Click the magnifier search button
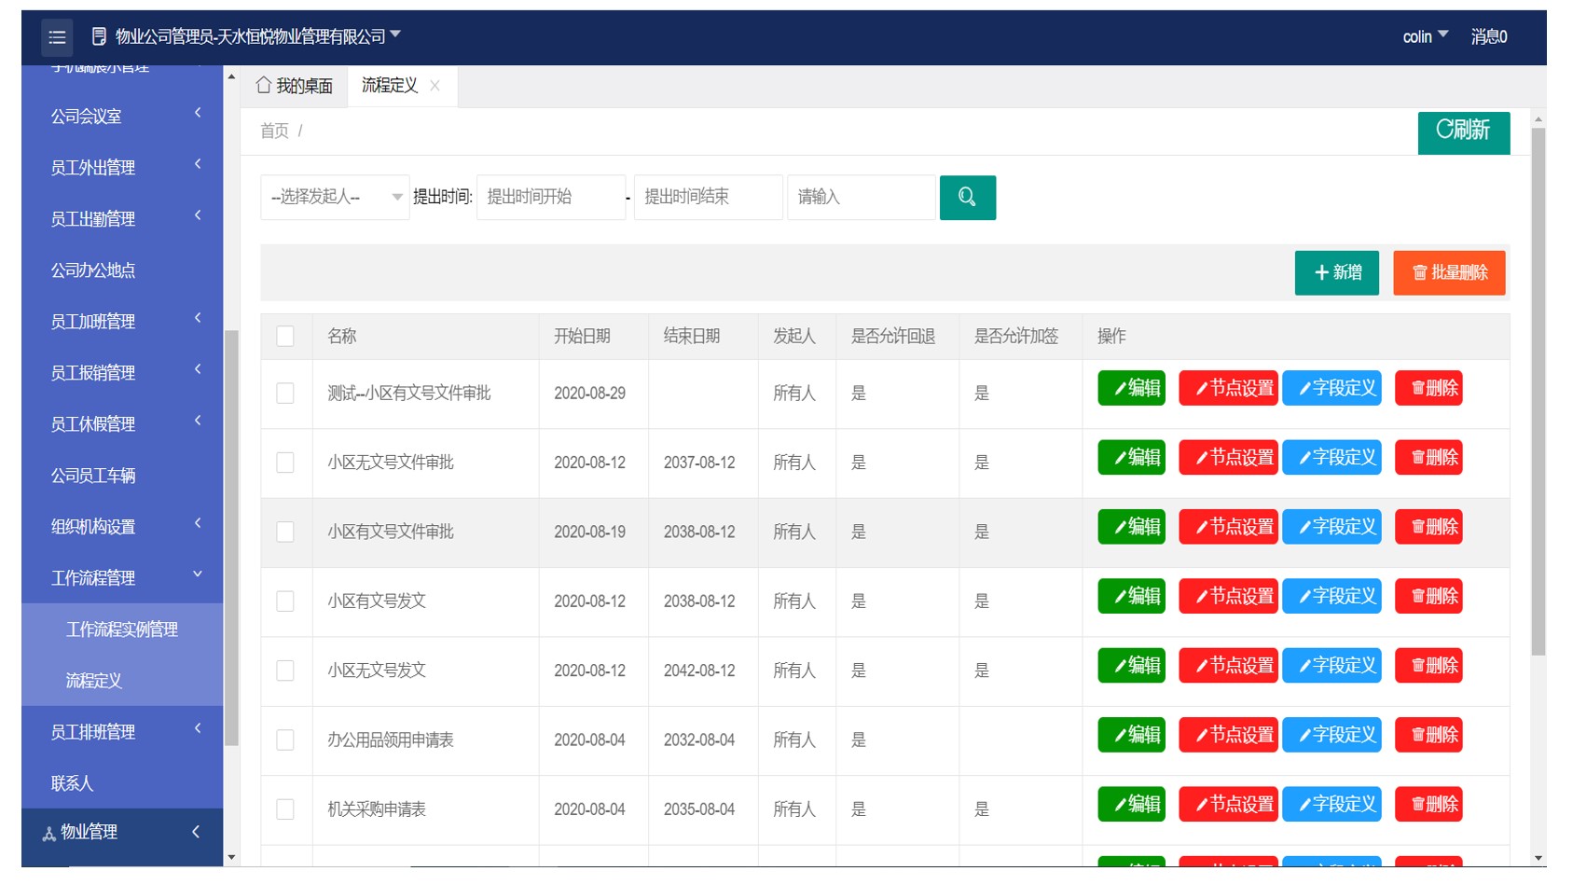Image resolution: width=1573 pixels, height=885 pixels. (967, 198)
